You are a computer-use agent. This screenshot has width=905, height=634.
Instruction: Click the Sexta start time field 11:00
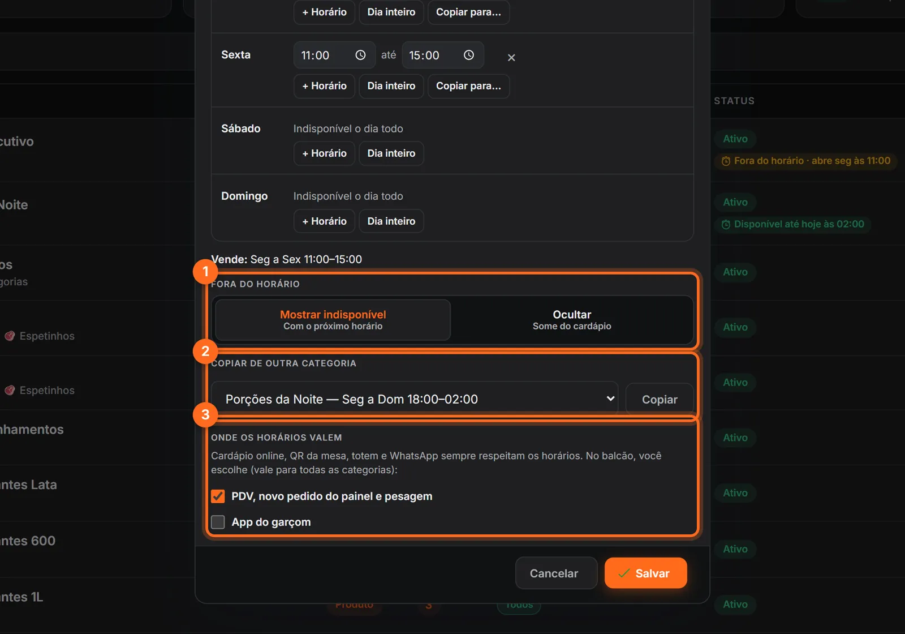pos(334,55)
